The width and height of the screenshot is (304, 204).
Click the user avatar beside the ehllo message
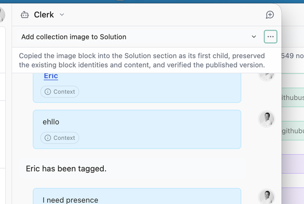267,119
